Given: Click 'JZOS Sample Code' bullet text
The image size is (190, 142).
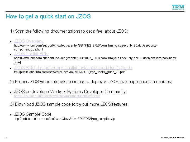Looking at the screenshot, I should tap(33, 114).
